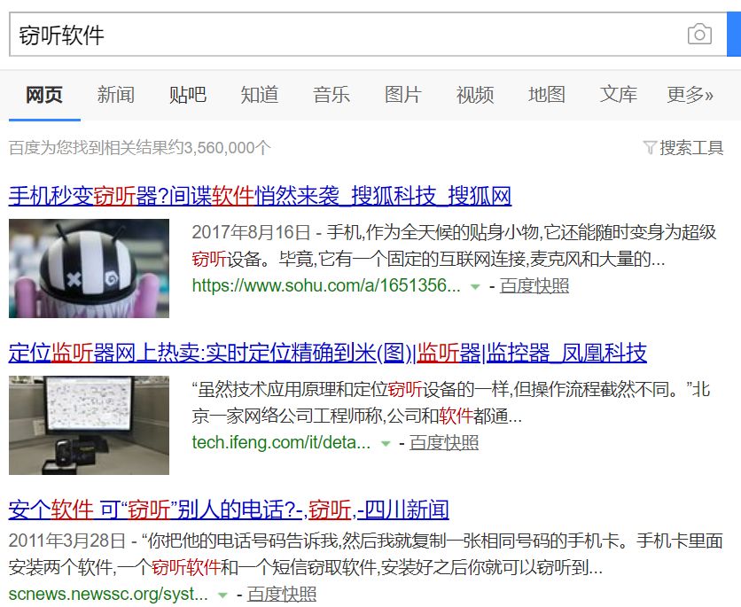The image size is (741, 607).
Task: Go to the 知道 tab
Action: pos(260,95)
